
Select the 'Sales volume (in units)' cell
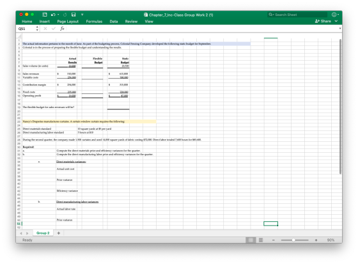click(x=39, y=66)
